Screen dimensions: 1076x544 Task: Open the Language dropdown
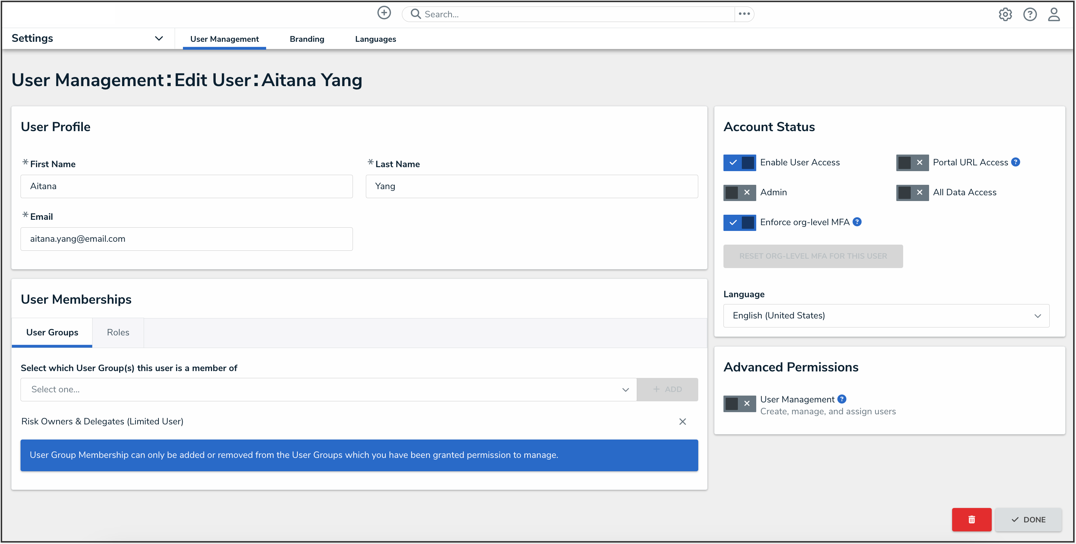coord(886,316)
